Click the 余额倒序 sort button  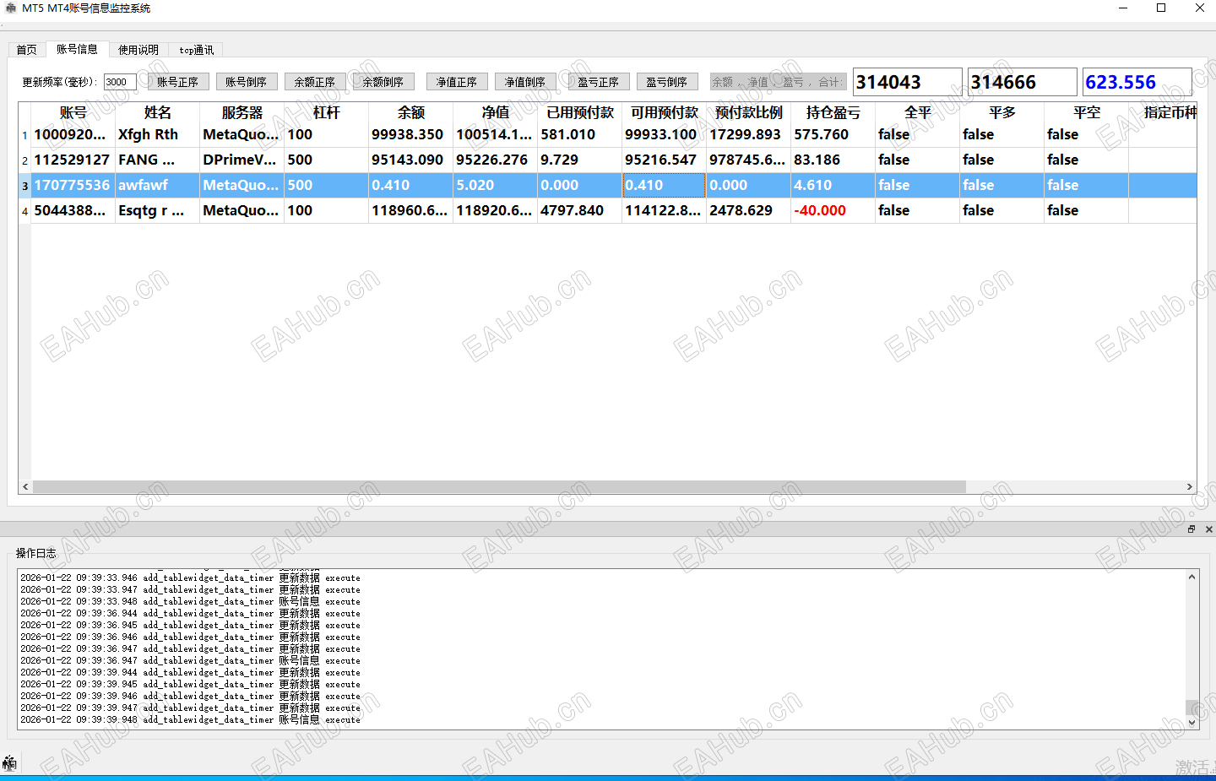(x=383, y=82)
